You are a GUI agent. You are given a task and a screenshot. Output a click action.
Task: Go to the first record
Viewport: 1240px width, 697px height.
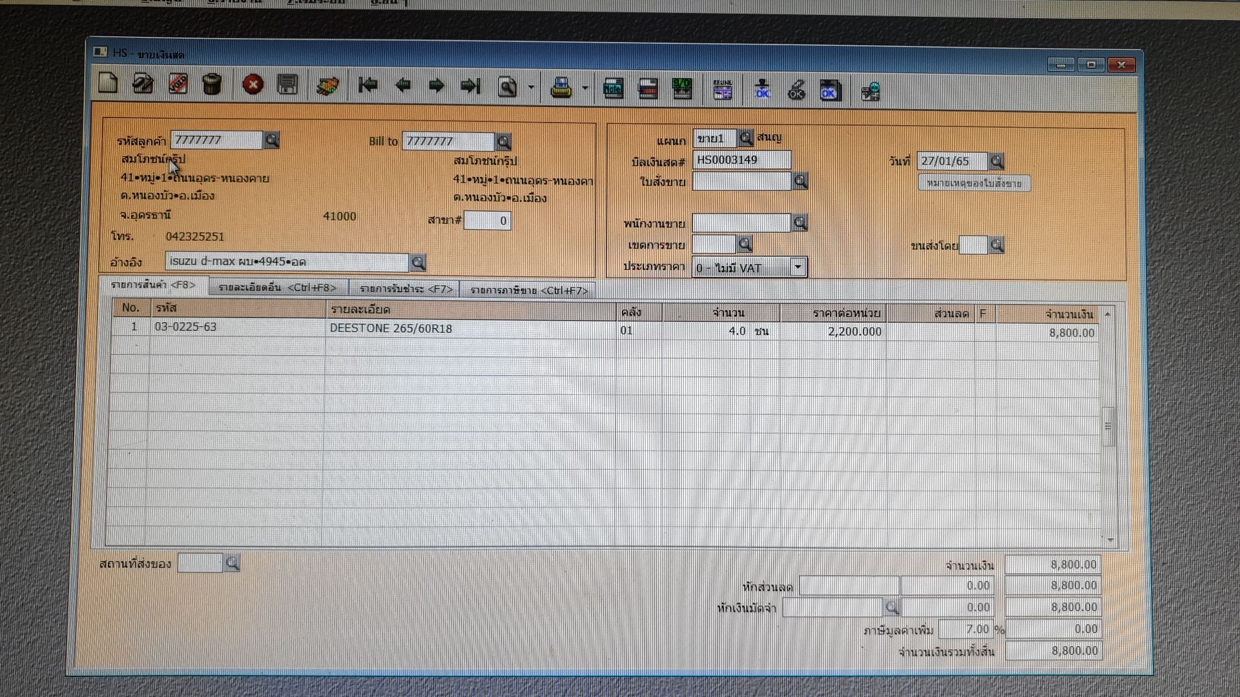pos(368,85)
